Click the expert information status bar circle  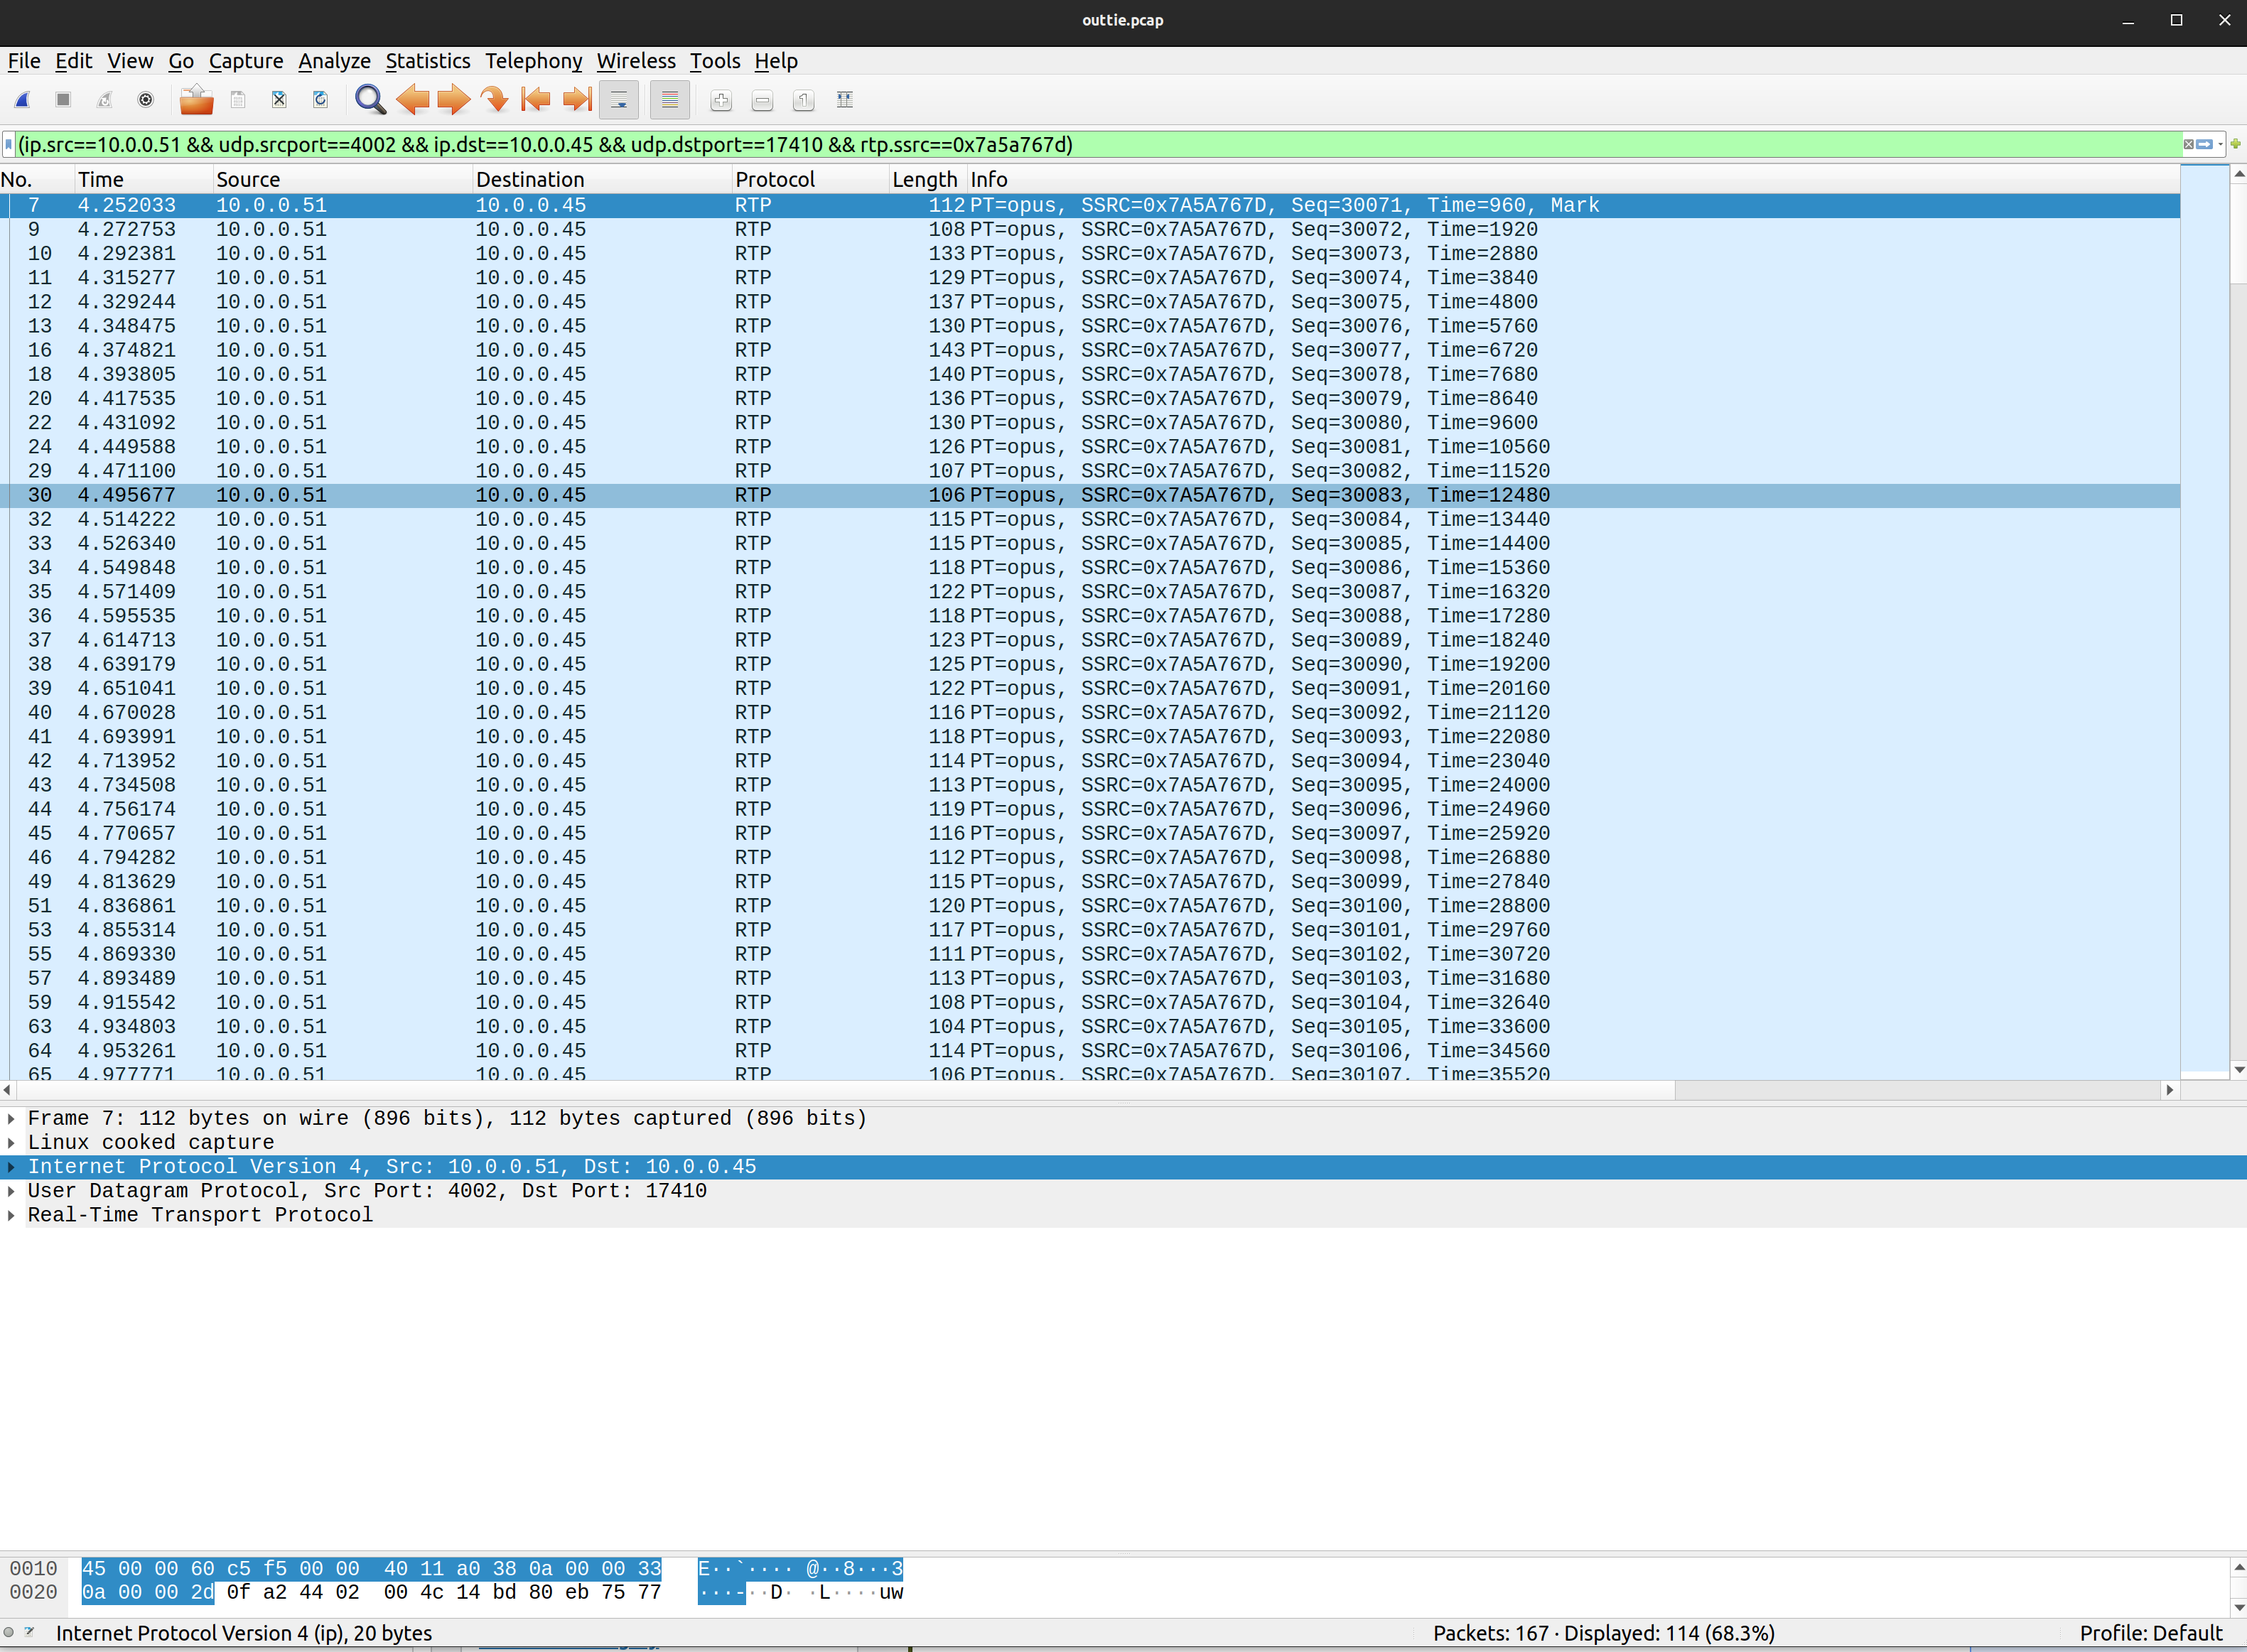point(9,1632)
